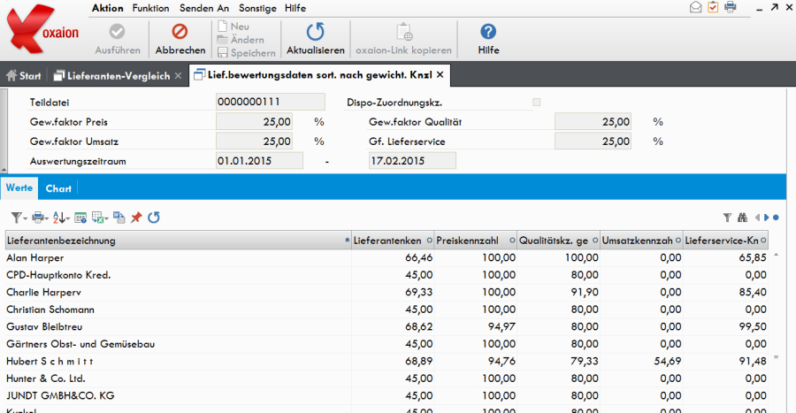The height and width of the screenshot is (413, 796).
Task: Select the JUNDT GMBH&CO. KG row
Action: click(387, 395)
